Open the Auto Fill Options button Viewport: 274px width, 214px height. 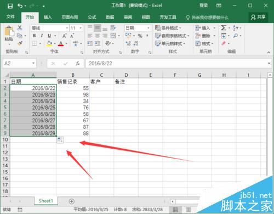pyautogui.click(x=60, y=140)
